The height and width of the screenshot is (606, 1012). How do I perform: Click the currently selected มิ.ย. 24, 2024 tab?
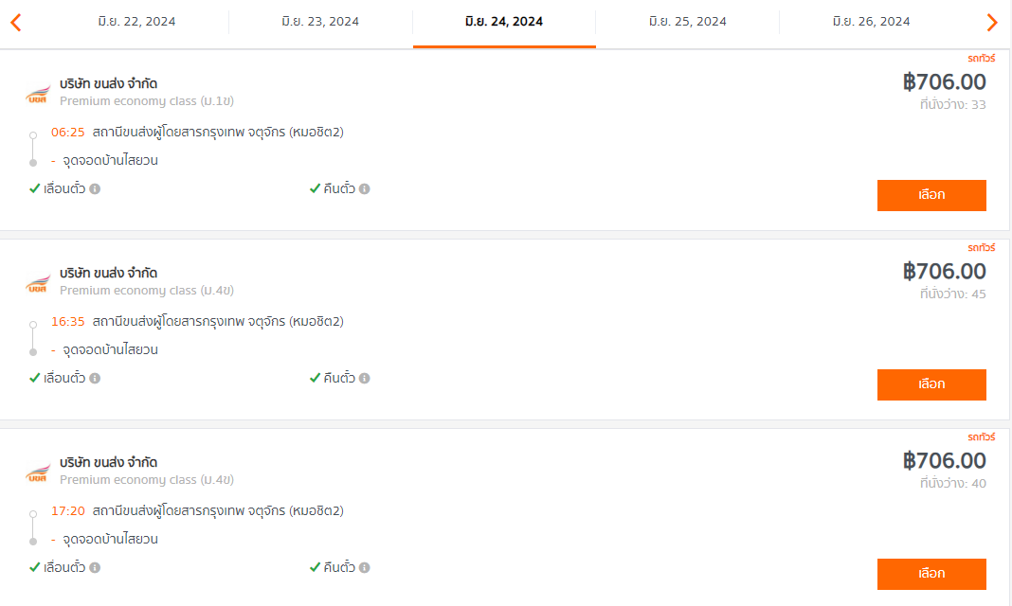(x=504, y=22)
